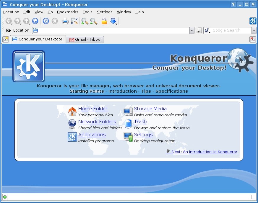The height and width of the screenshot is (203, 258).
Task: Open the Bookmarks menu
Action: (67, 12)
